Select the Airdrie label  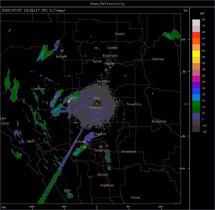click(101, 134)
